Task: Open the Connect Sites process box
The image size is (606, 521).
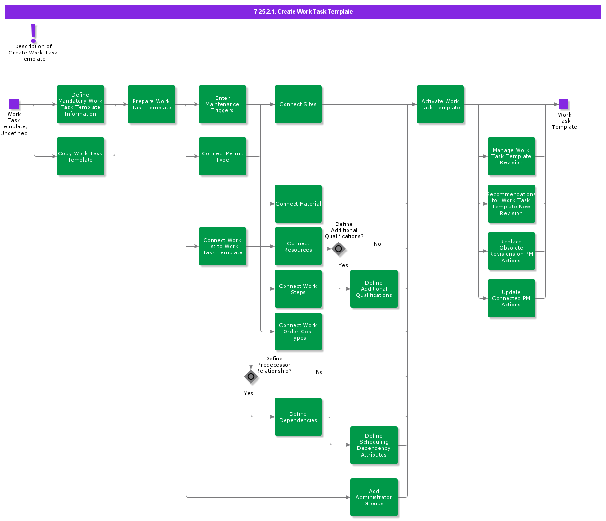Action: [298, 104]
